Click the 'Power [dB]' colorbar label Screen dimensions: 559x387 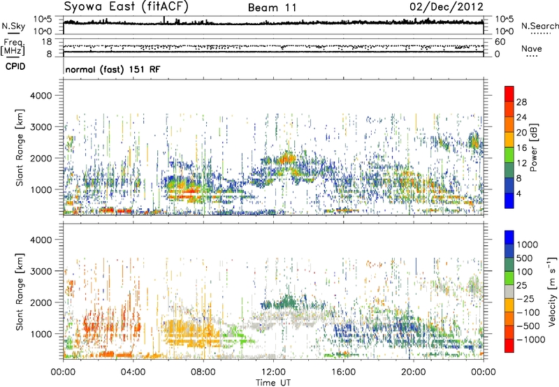[533, 147]
